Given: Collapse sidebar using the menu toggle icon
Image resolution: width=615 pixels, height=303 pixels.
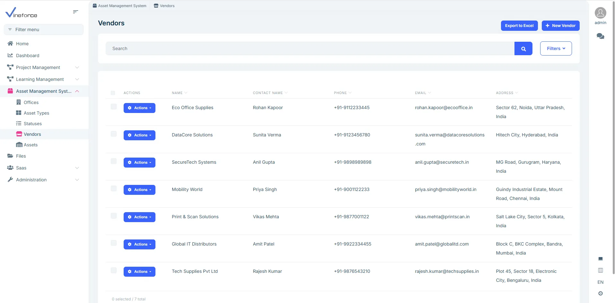Looking at the screenshot, I should [75, 12].
